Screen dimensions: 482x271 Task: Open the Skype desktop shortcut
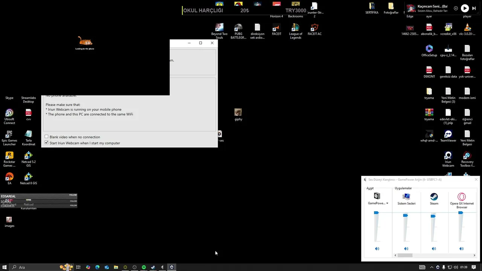(9, 98)
